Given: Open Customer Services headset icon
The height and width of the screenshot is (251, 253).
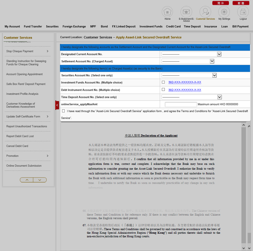Looking at the screenshot, I should point(205,12).
